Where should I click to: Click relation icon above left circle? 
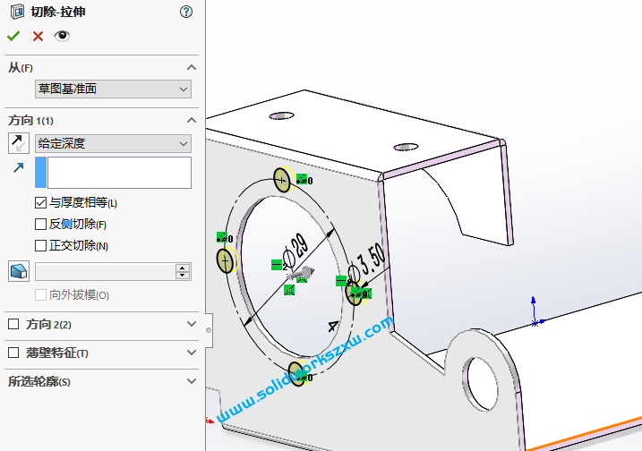(x=222, y=237)
